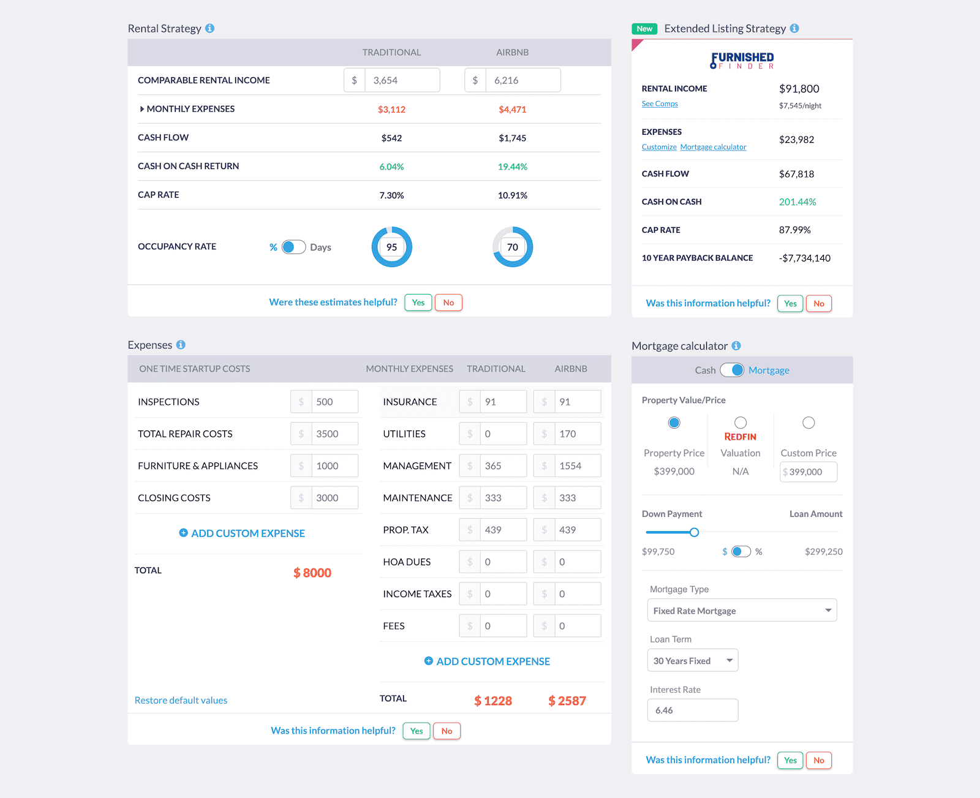
Task: Click plus icon under startup costs total
Action: pos(183,533)
